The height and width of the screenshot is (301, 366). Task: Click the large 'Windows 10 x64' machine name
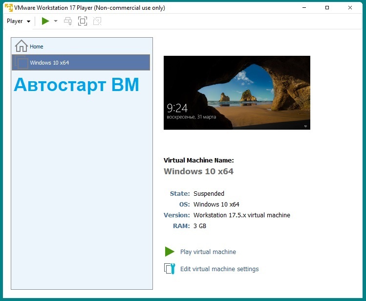tap(198, 171)
